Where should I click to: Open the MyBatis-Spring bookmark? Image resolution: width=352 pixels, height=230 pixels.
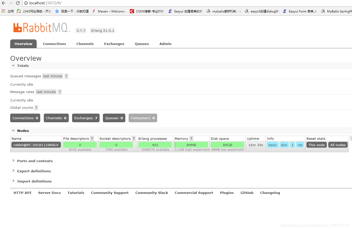(336, 11)
